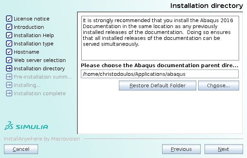Click the Restore Default Folder button
The image size is (247, 158).
(x=157, y=85)
